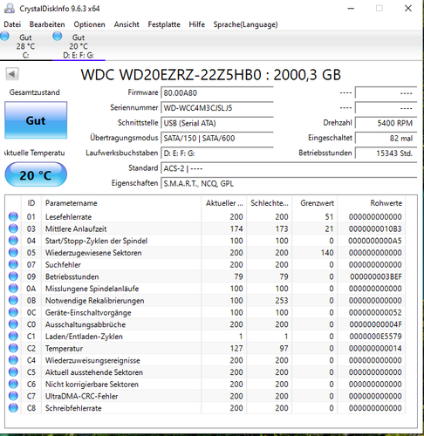The image size is (424, 436).
Task: Open the Datei menu
Action: coord(12,24)
